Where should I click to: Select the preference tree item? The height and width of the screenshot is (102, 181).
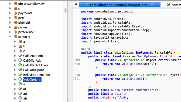26,32
